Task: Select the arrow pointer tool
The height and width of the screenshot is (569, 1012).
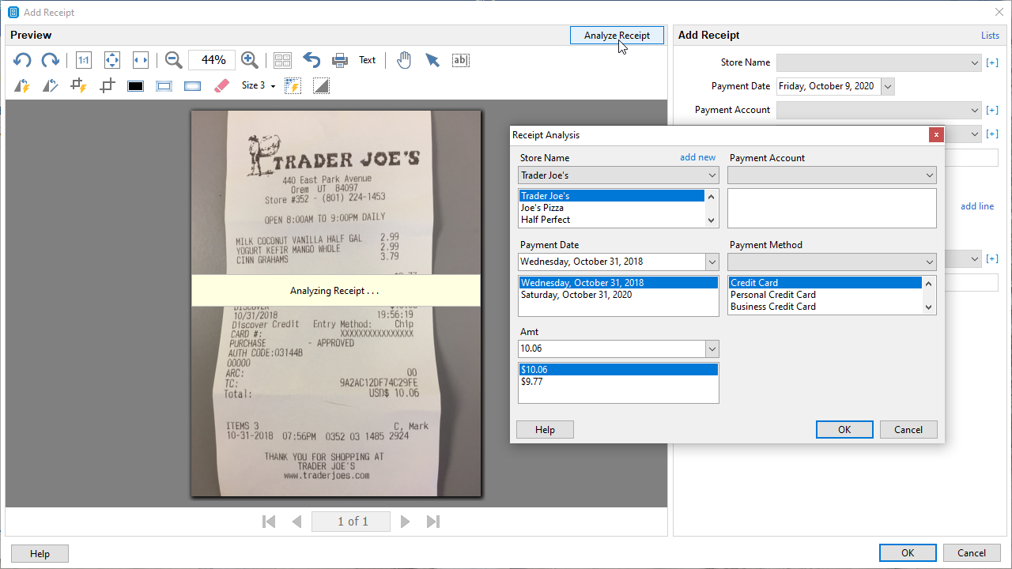Action: pos(432,60)
